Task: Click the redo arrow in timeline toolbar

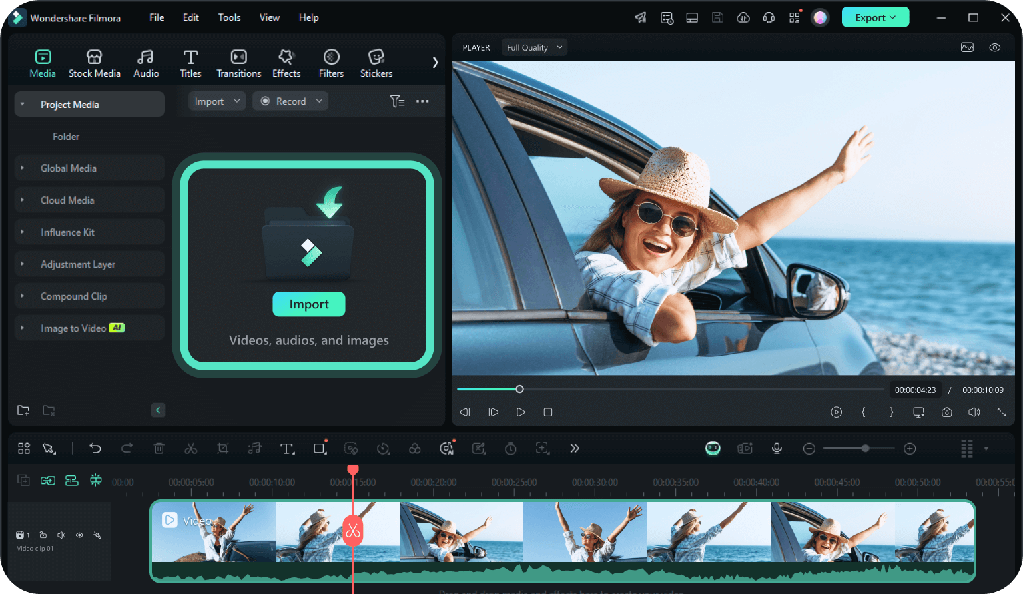Action: coord(127,449)
